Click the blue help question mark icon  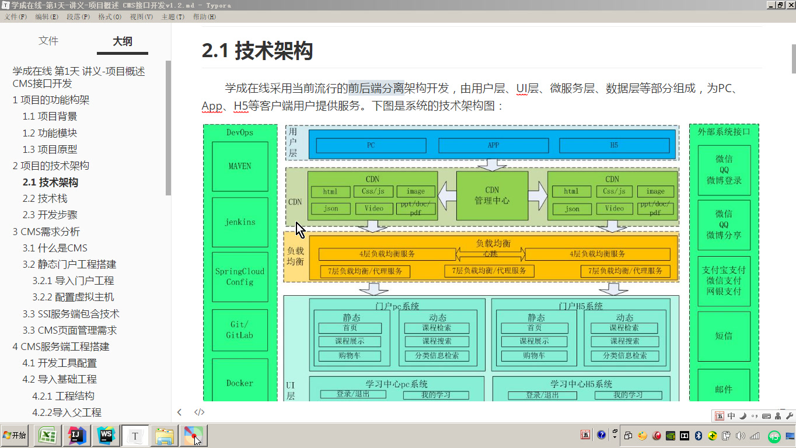(601, 435)
